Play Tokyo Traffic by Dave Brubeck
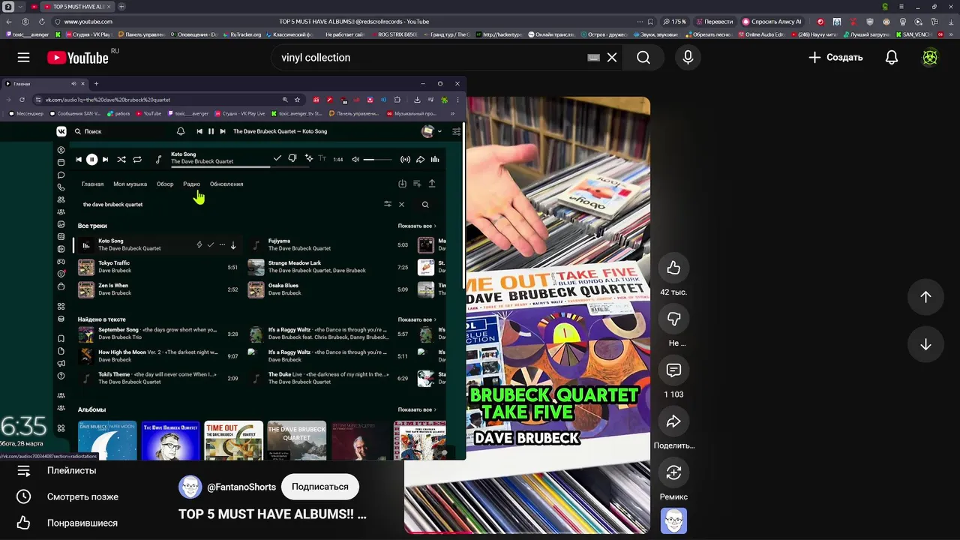 click(157, 267)
